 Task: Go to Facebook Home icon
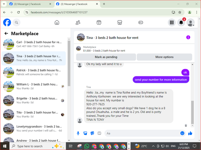pyautogui.click(x=57, y=22)
